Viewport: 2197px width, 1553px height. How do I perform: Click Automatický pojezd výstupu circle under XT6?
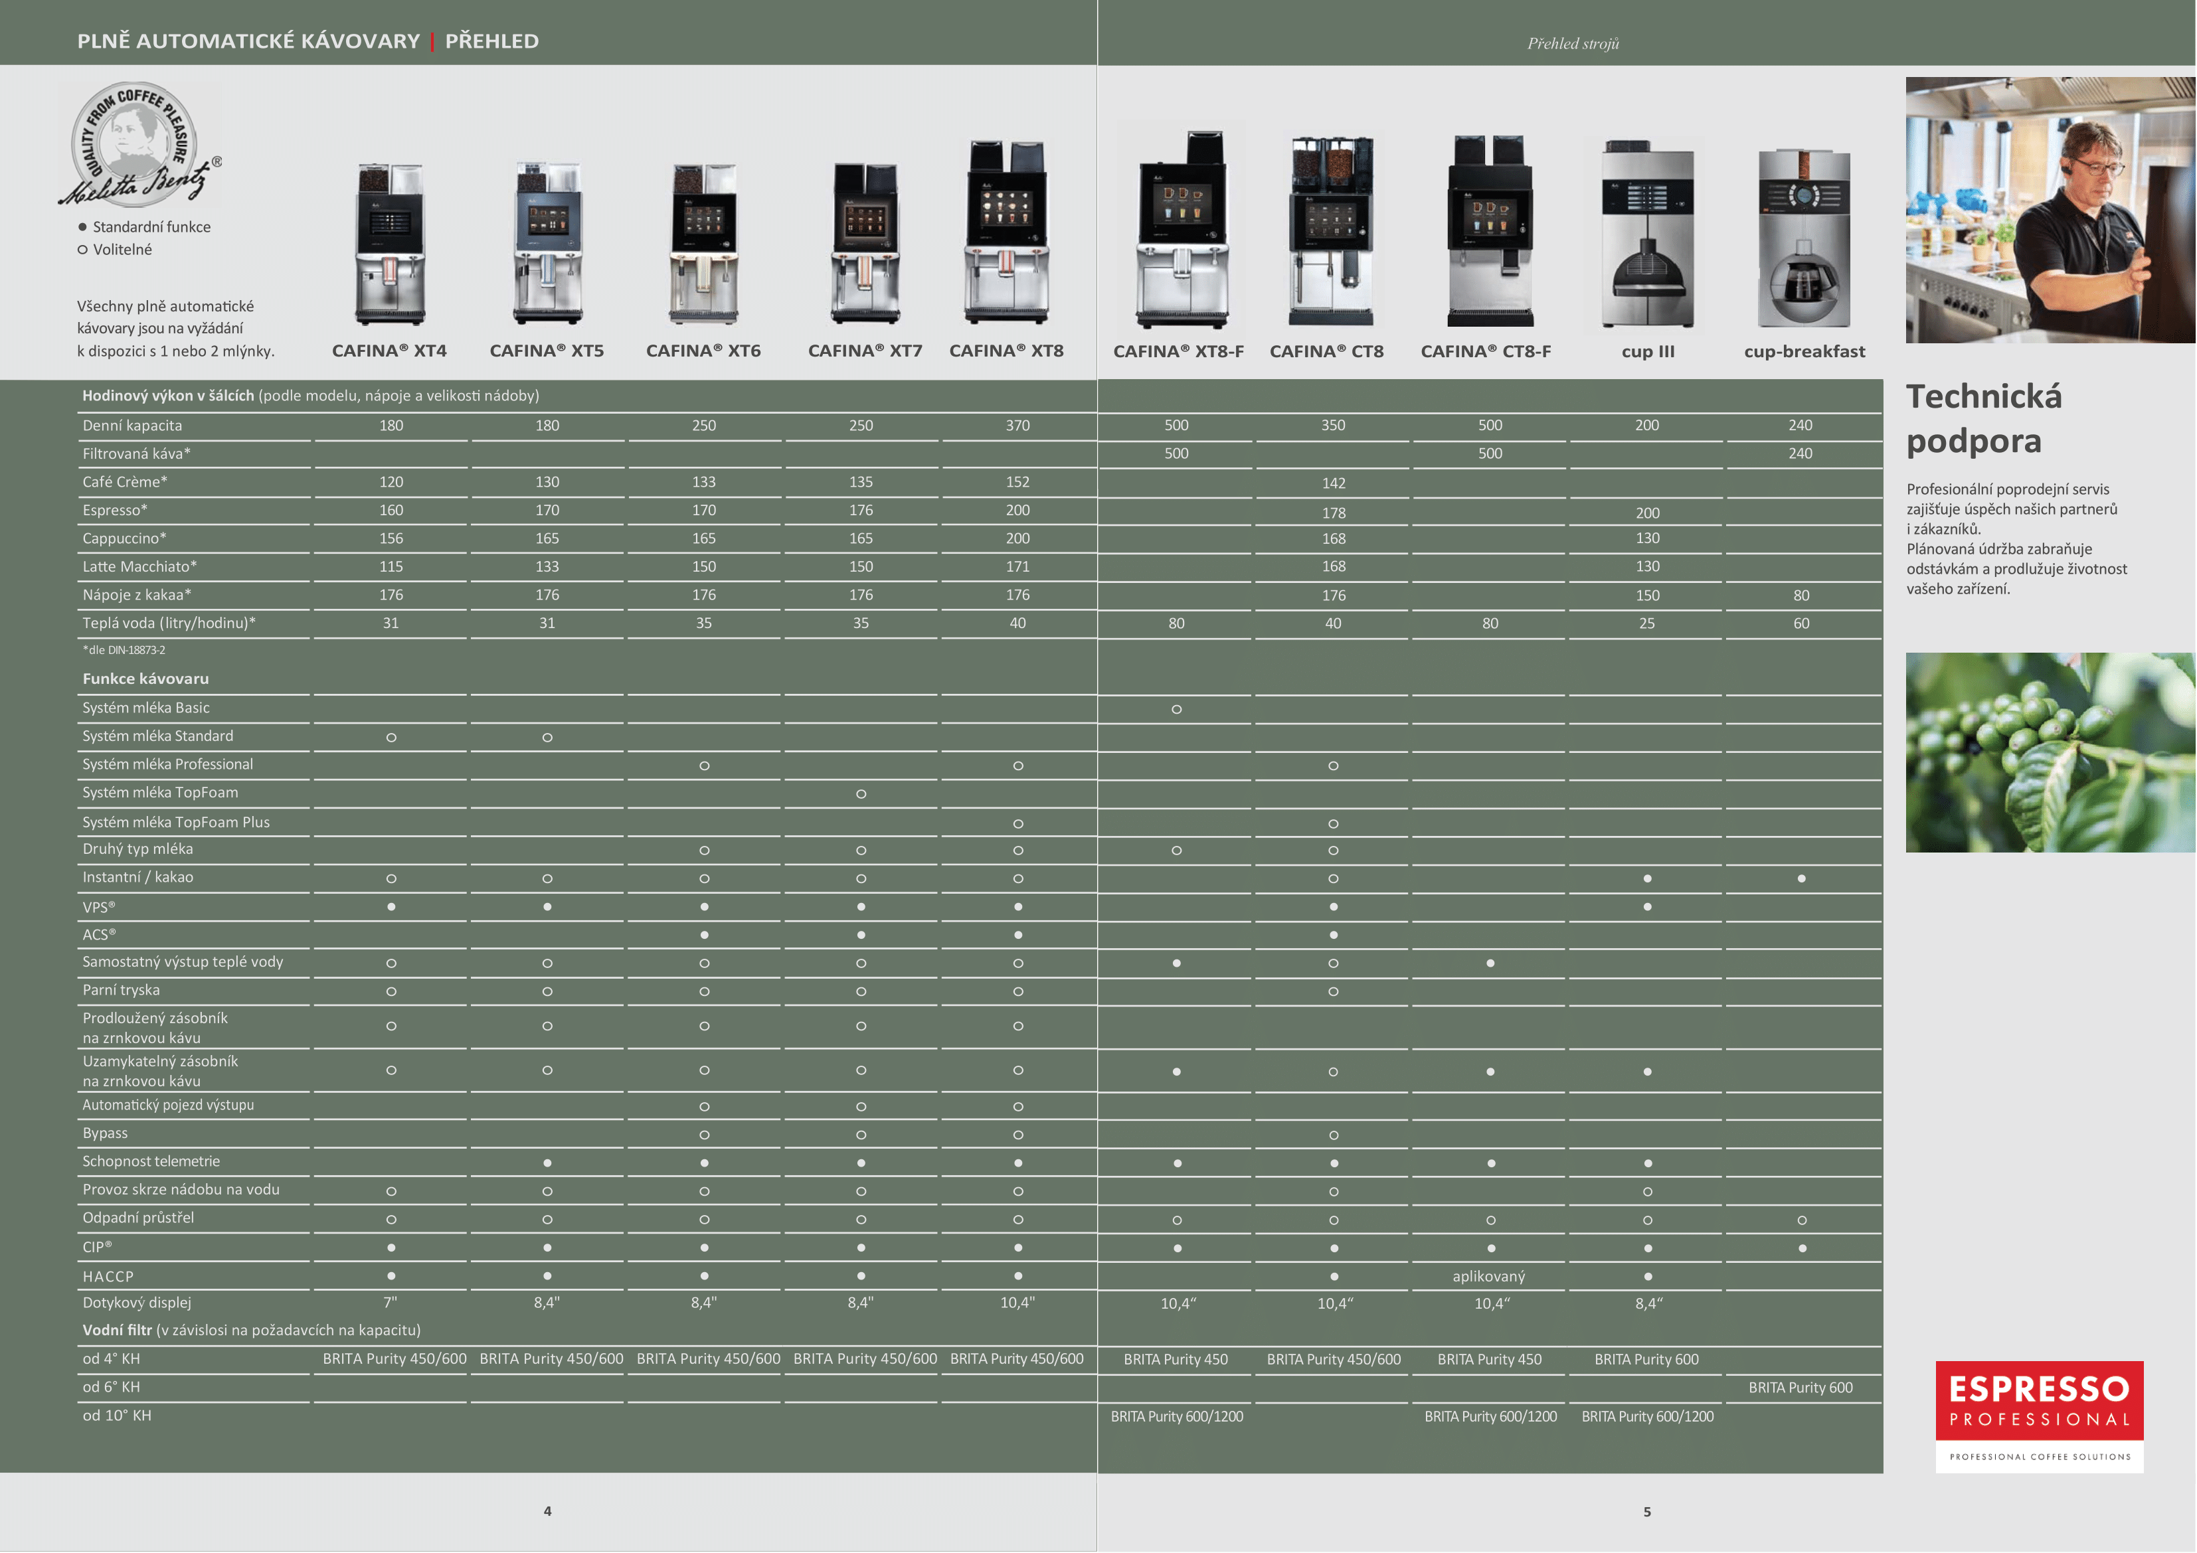pyautogui.click(x=704, y=1107)
